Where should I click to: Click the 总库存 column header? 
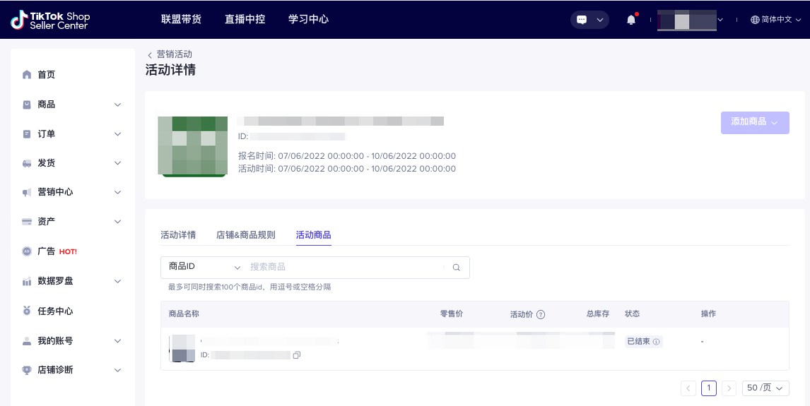click(x=598, y=314)
